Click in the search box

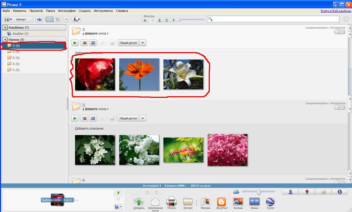[273, 19]
